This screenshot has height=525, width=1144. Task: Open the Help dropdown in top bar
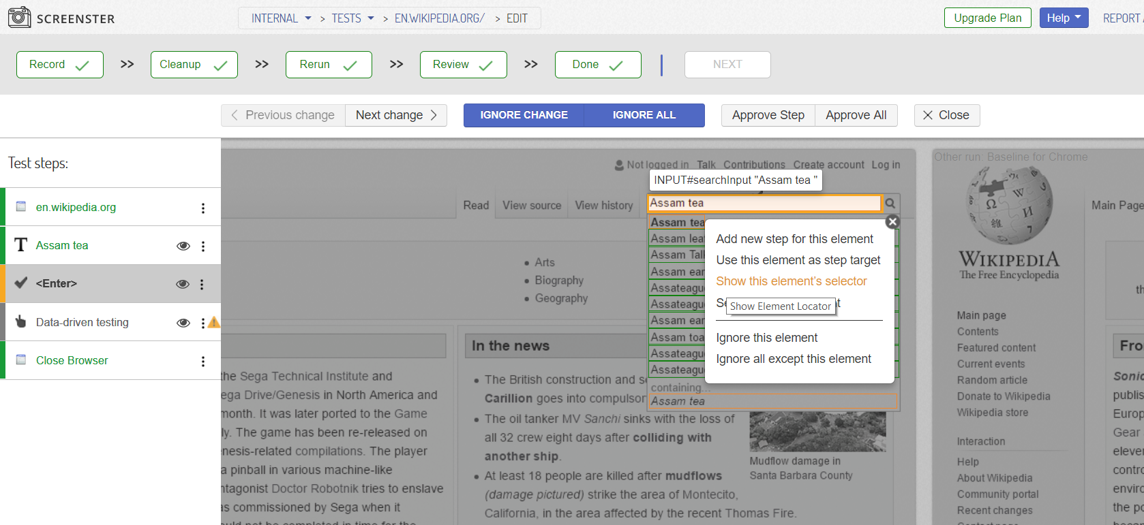[1064, 18]
